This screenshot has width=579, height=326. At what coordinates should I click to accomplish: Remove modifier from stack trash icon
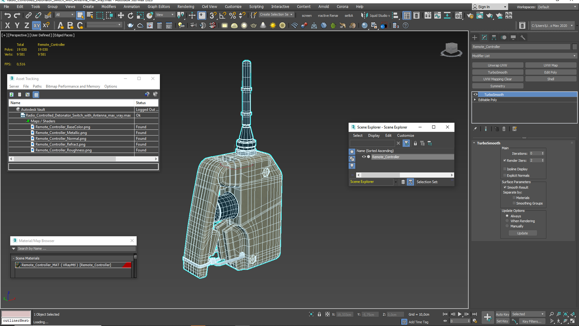[504, 129]
